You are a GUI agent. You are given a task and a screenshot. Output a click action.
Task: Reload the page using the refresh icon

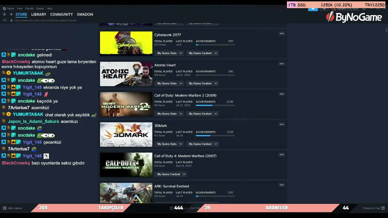pyautogui.click(x=5, y=20)
